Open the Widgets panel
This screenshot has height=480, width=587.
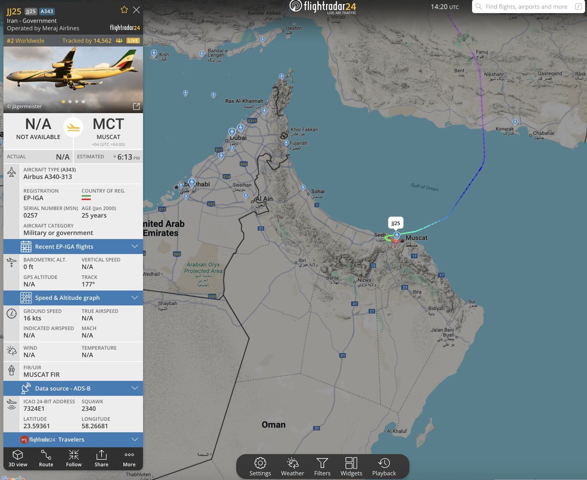[x=351, y=467]
